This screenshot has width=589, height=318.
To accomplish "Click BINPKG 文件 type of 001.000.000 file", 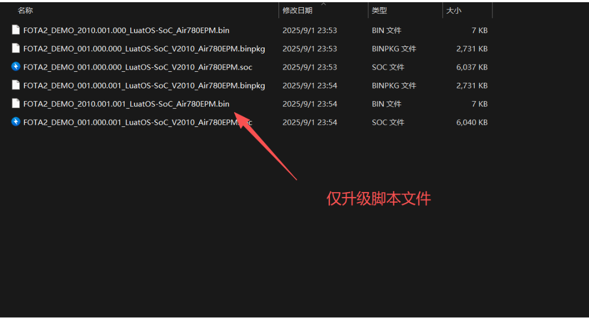I will pos(394,49).
